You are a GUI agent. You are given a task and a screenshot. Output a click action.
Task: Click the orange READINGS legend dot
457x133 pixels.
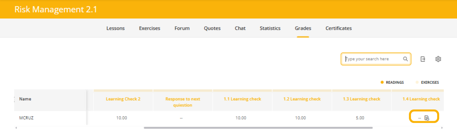click(382, 82)
